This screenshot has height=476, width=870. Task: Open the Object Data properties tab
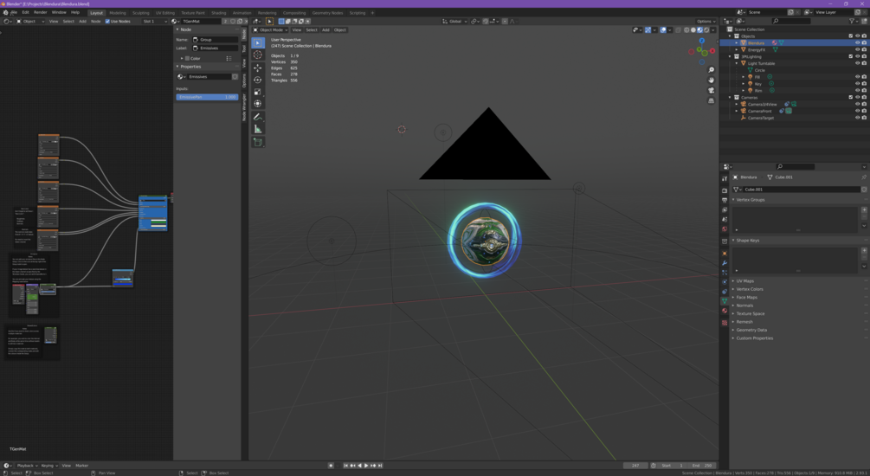[x=724, y=300]
